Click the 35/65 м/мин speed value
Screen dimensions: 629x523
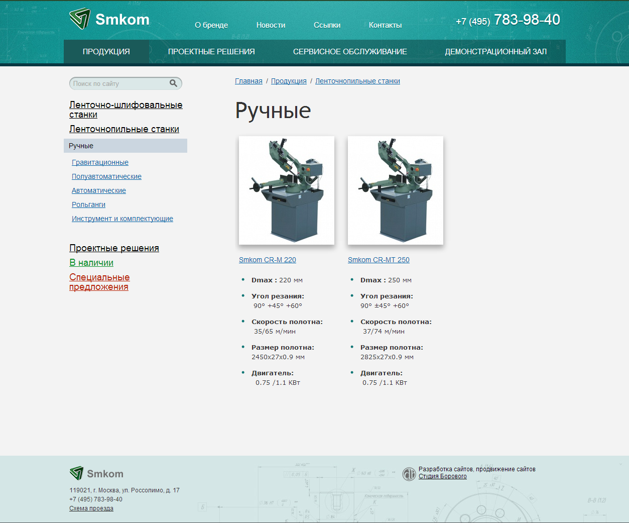275,332
